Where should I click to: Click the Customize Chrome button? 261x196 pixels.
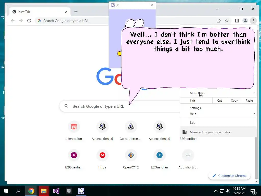point(229,176)
